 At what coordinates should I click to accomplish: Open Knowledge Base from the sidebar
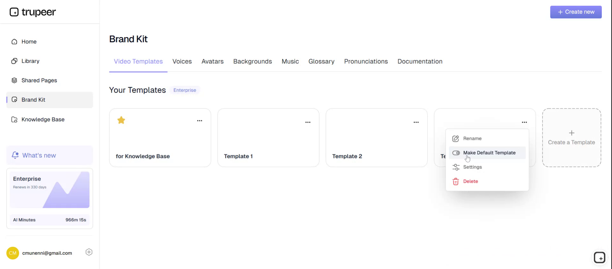point(49,120)
